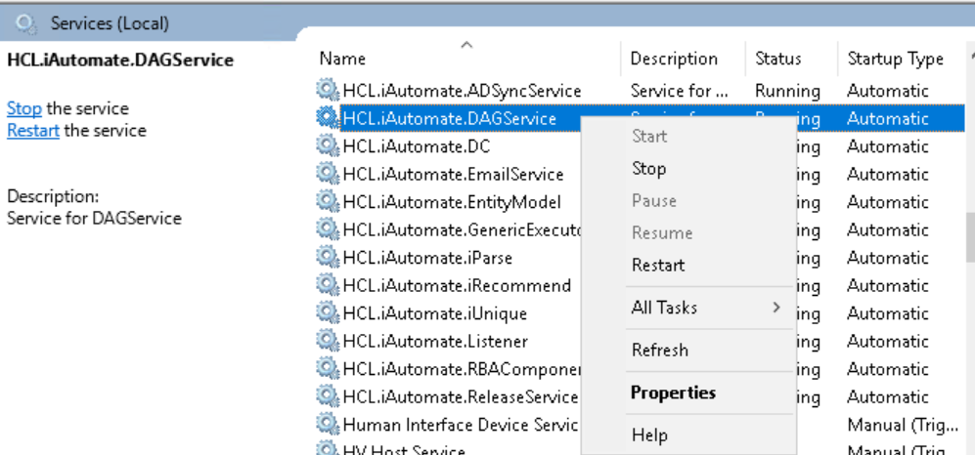This screenshot has height=455, width=975.
Task: Click the Stop the service link
Action: click(24, 108)
